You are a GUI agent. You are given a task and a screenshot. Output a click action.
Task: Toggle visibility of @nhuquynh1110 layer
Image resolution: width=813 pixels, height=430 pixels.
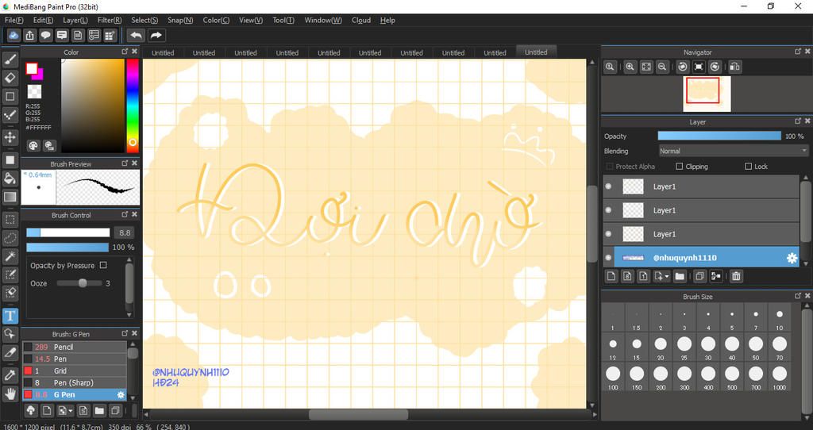pyautogui.click(x=609, y=258)
